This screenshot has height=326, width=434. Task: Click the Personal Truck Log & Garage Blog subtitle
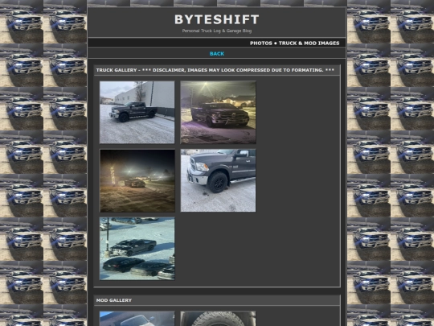[x=217, y=31]
